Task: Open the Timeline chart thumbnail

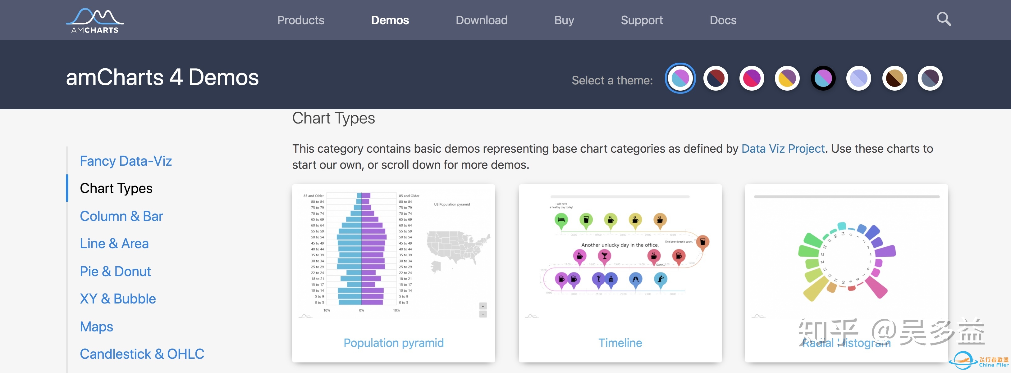Action: 620,255
